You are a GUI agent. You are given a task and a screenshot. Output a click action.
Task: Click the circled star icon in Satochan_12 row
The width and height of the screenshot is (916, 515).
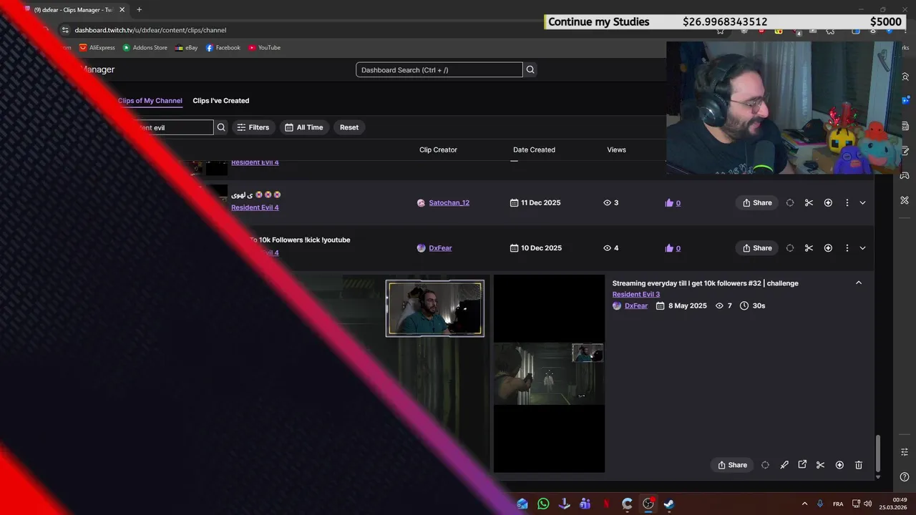(x=828, y=202)
